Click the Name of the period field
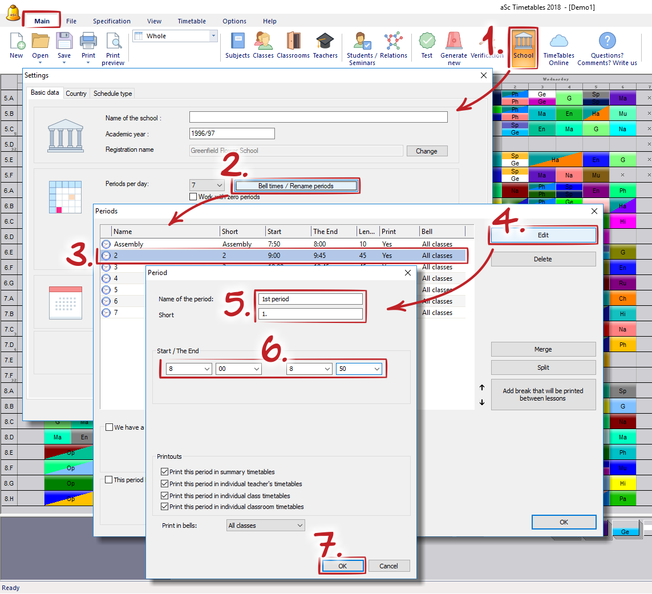 click(x=310, y=299)
